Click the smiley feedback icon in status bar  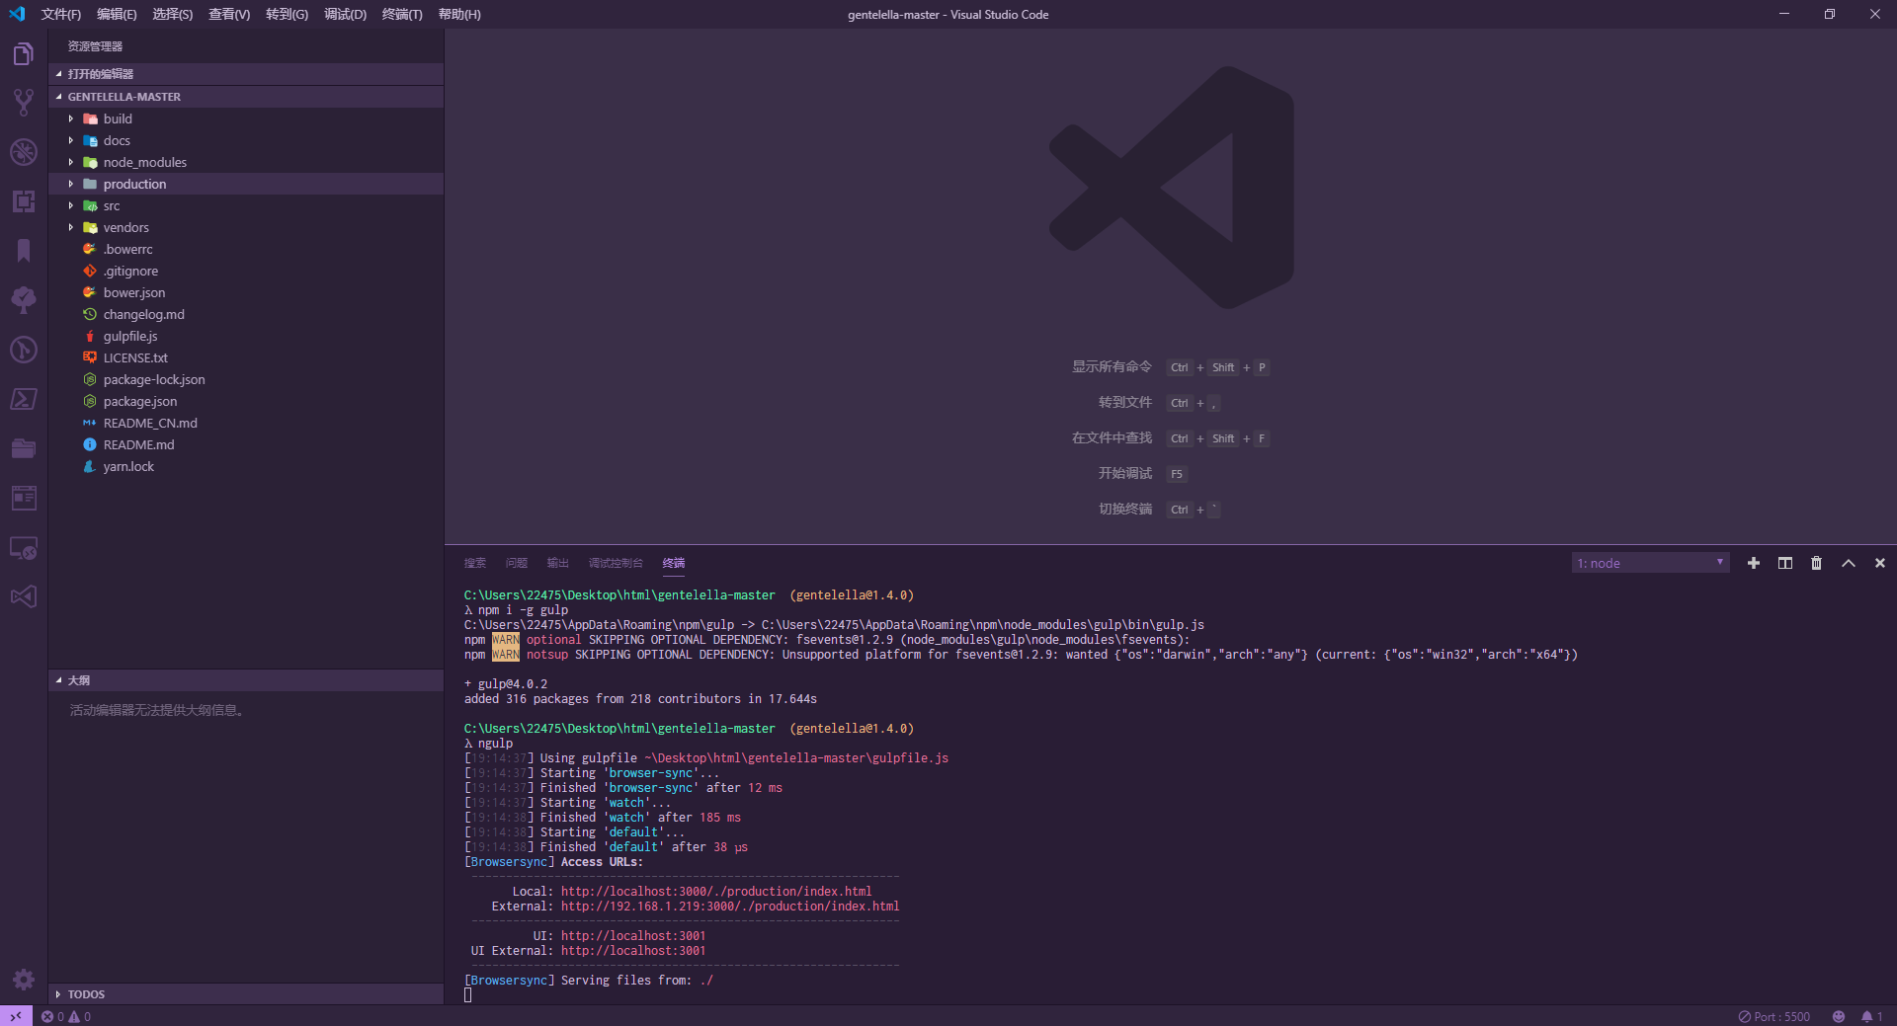pyautogui.click(x=1839, y=1016)
